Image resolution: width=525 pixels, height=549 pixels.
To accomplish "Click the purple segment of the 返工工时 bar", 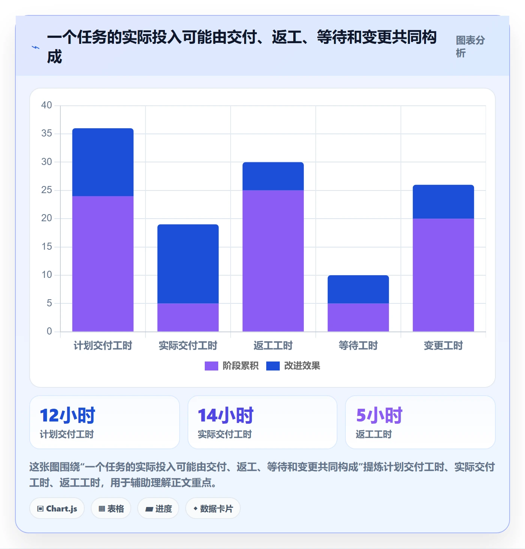I will 273,261.
